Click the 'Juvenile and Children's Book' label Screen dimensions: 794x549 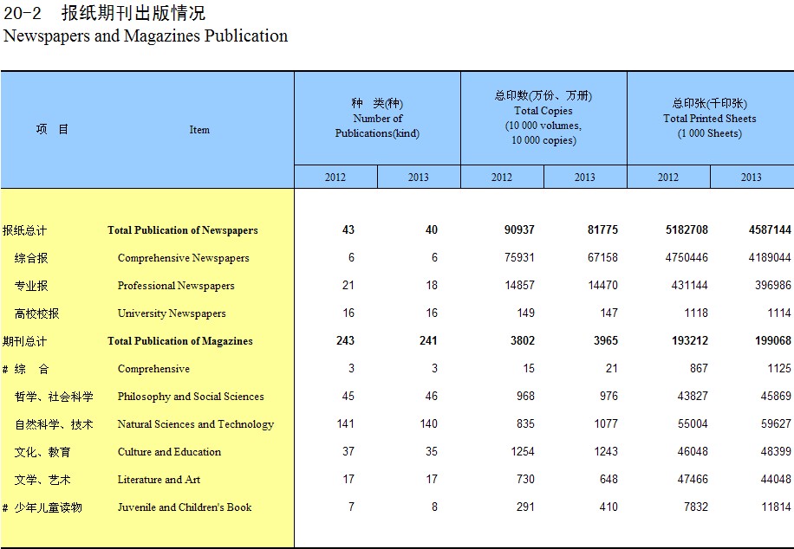(x=185, y=507)
